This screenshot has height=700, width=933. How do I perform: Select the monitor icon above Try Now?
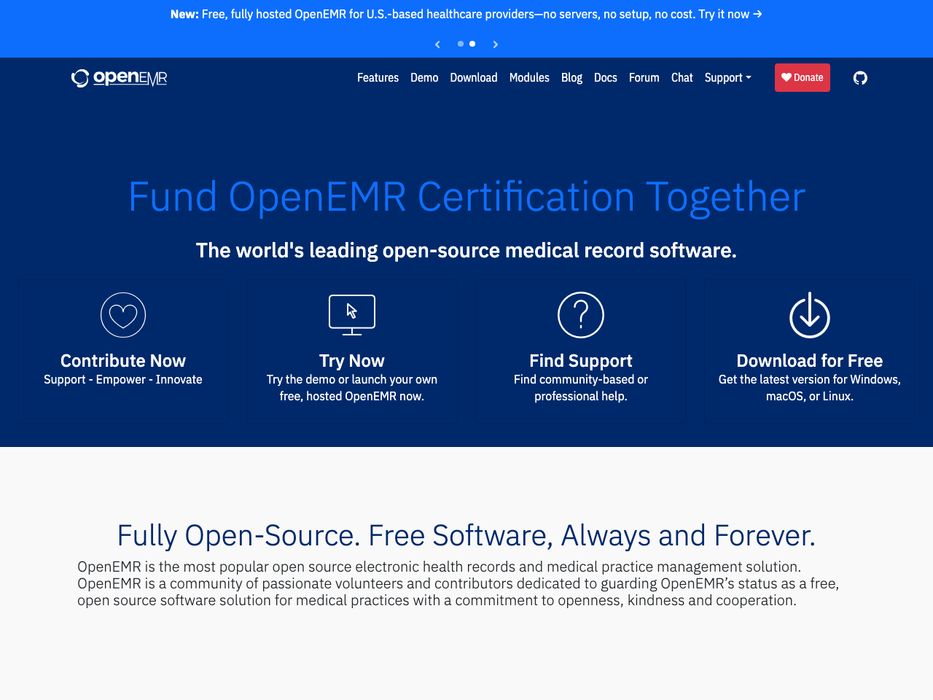pyautogui.click(x=351, y=314)
